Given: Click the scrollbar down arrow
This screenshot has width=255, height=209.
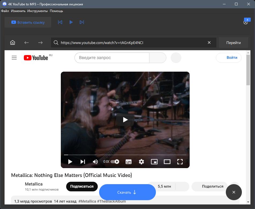Looking at the screenshot, I should point(248,202).
